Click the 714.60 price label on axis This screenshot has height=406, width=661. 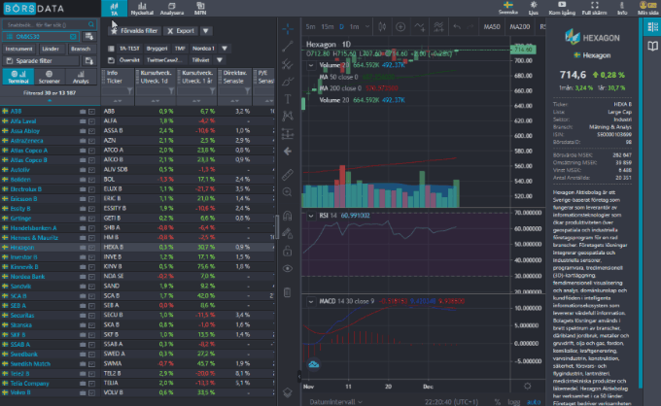tap(523, 50)
